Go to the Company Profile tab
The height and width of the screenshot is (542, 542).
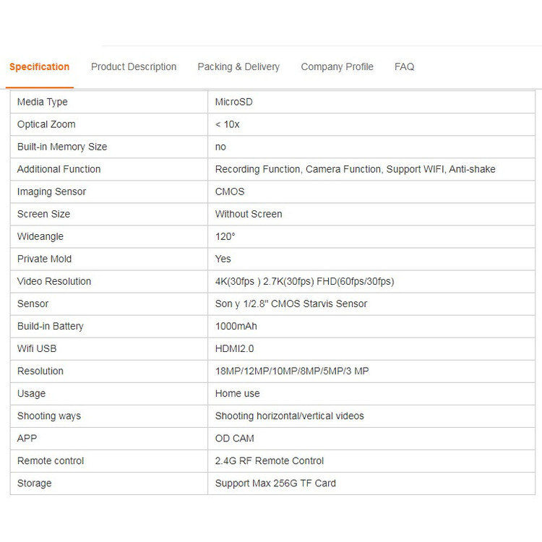click(337, 67)
